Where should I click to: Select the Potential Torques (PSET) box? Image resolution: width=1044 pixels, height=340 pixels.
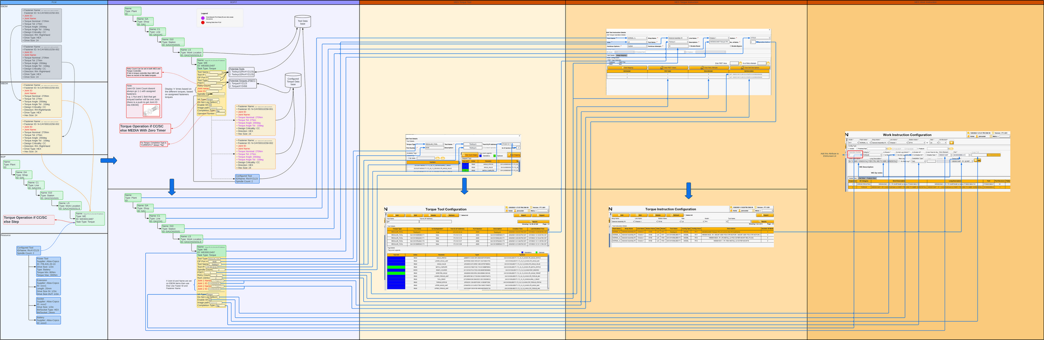coord(243,83)
